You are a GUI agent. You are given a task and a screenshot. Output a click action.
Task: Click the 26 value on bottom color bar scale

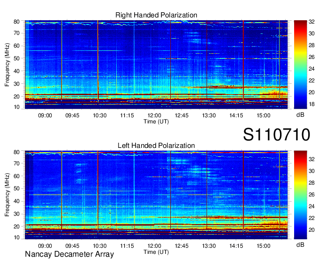(312, 195)
